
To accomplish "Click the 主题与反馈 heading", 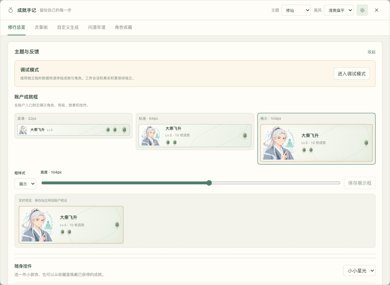I will click(27, 52).
